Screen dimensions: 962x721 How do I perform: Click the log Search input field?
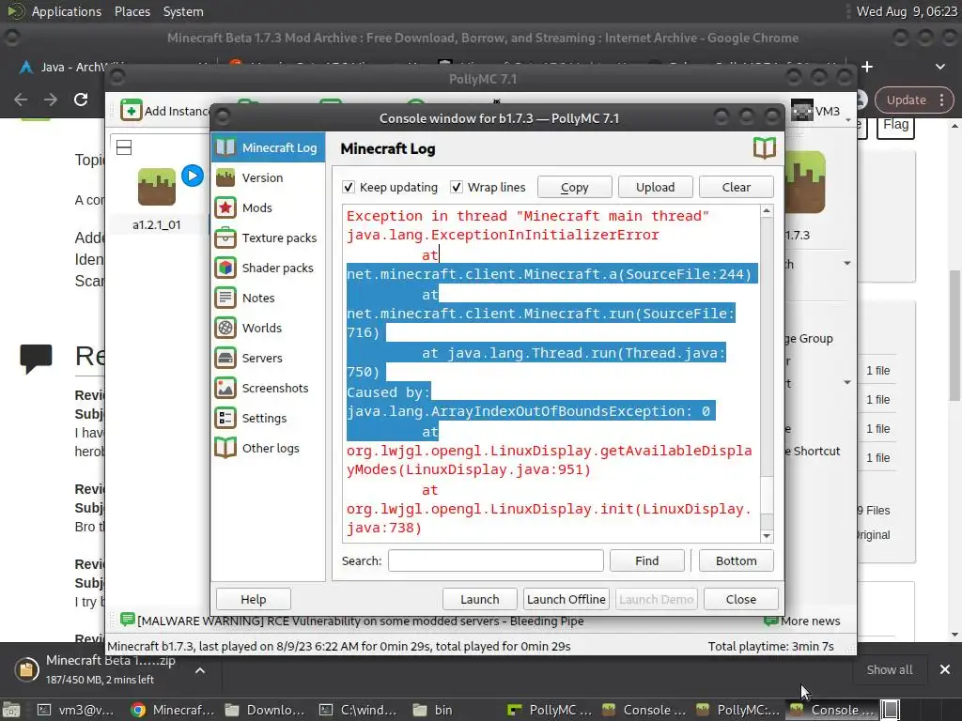pyautogui.click(x=496, y=560)
